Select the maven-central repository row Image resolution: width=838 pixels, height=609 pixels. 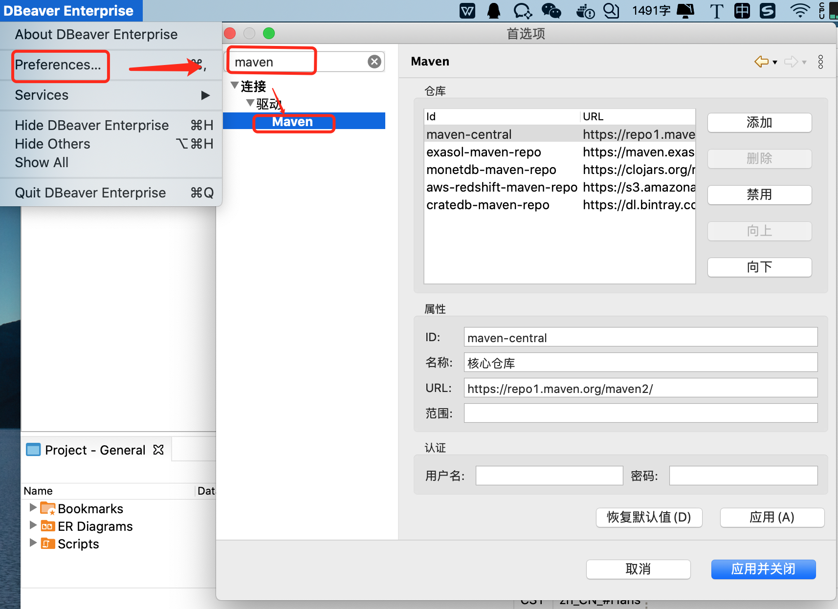click(x=560, y=134)
